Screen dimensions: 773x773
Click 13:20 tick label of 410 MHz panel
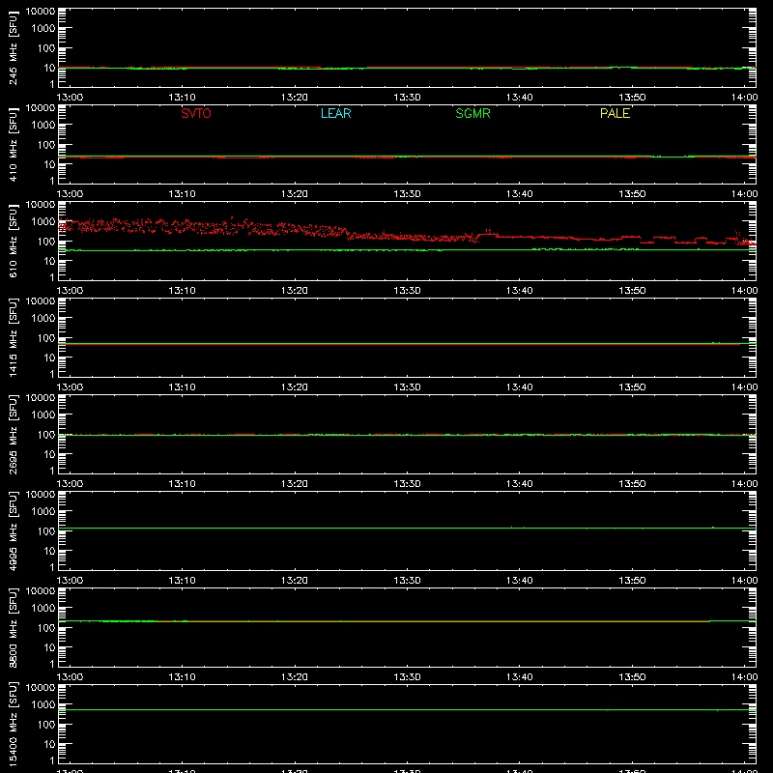[x=295, y=194]
